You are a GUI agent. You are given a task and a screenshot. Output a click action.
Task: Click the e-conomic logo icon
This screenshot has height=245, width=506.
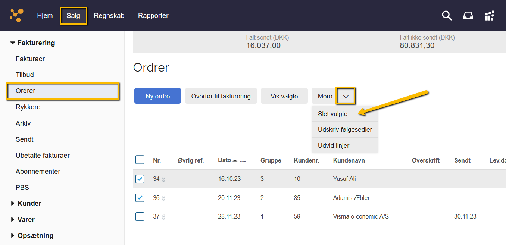(x=16, y=15)
